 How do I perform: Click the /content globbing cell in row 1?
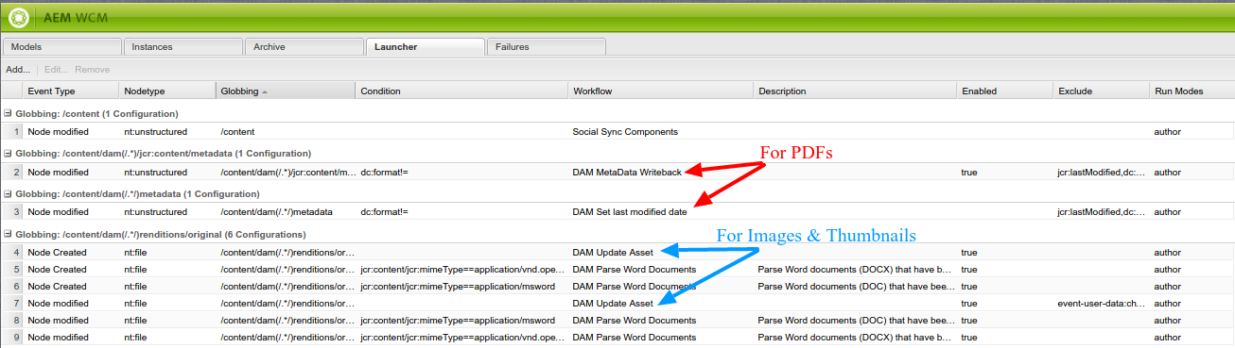click(286, 132)
